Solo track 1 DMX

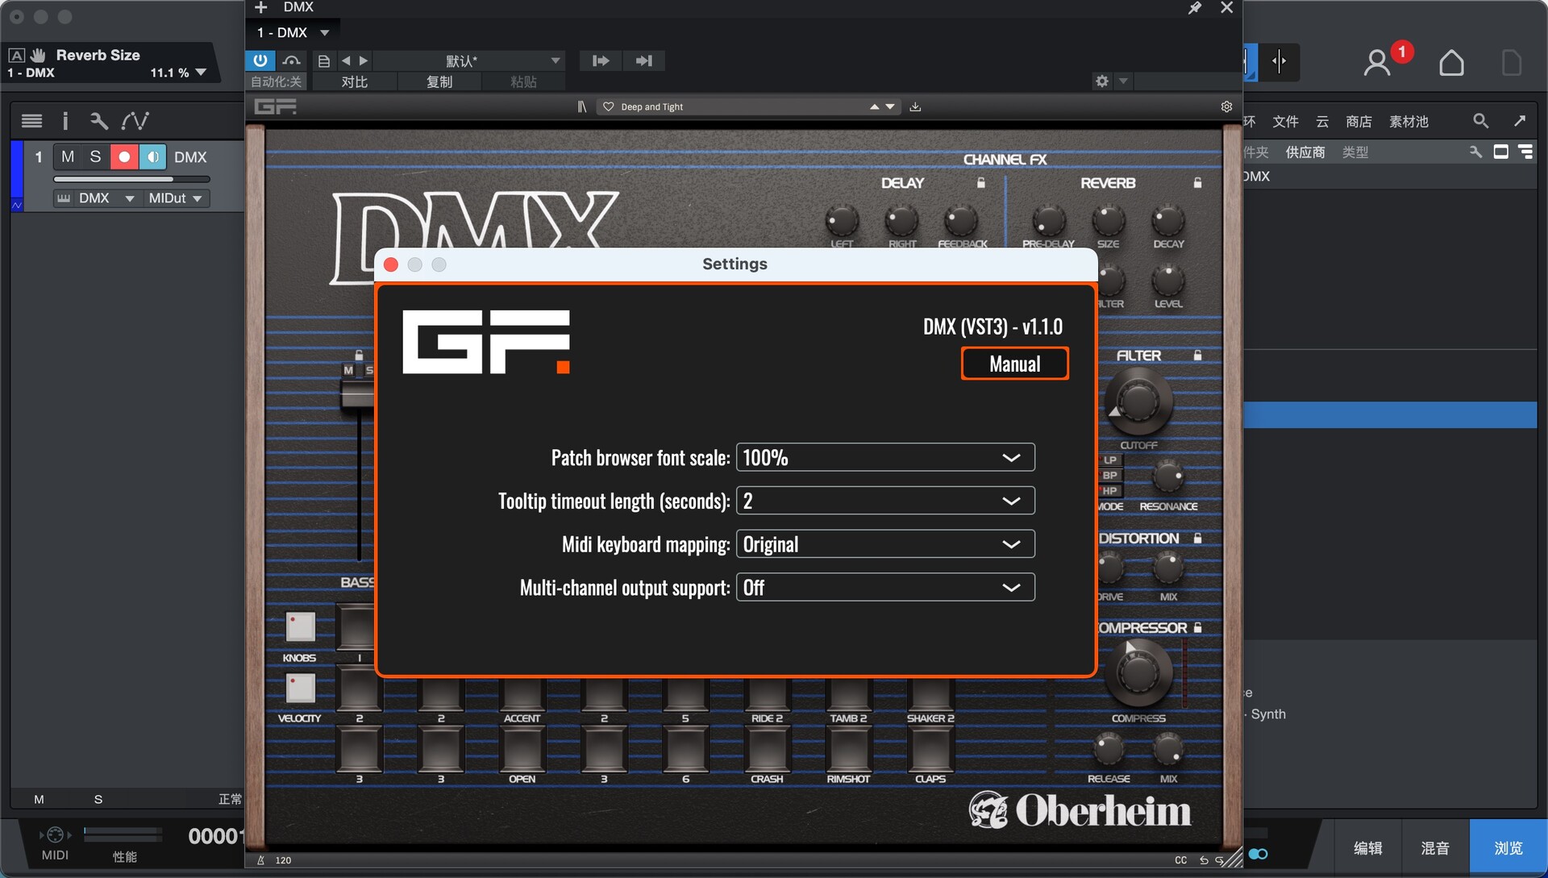tap(95, 156)
